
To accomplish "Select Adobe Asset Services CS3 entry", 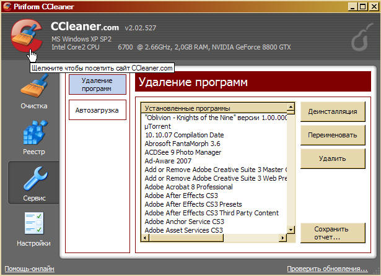I will click(214, 230).
